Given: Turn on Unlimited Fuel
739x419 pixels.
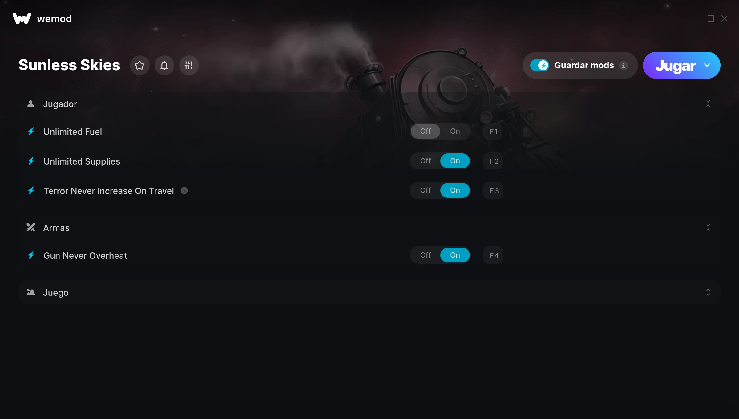Looking at the screenshot, I should [x=455, y=131].
